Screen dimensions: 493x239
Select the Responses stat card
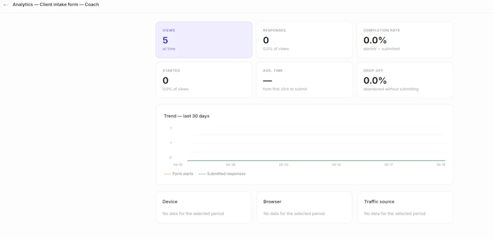coord(304,40)
